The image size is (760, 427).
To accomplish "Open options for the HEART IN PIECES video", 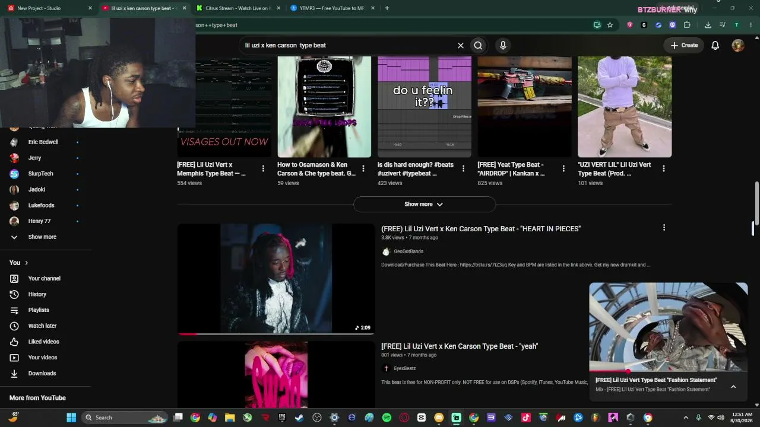I will [x=664, y=228].
